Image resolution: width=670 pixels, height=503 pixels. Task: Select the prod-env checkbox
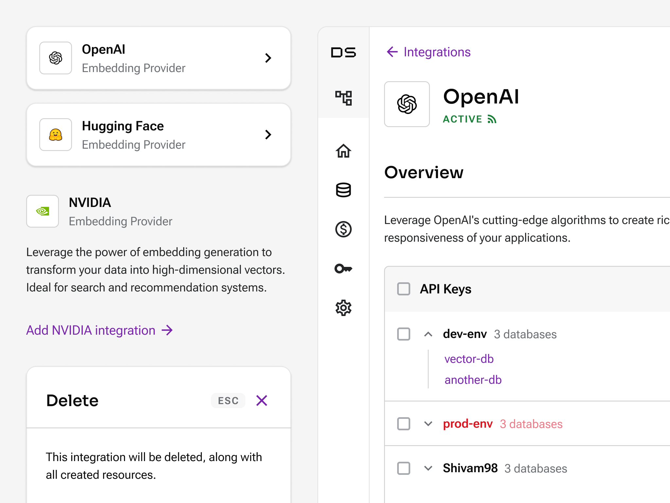point(403,424)
